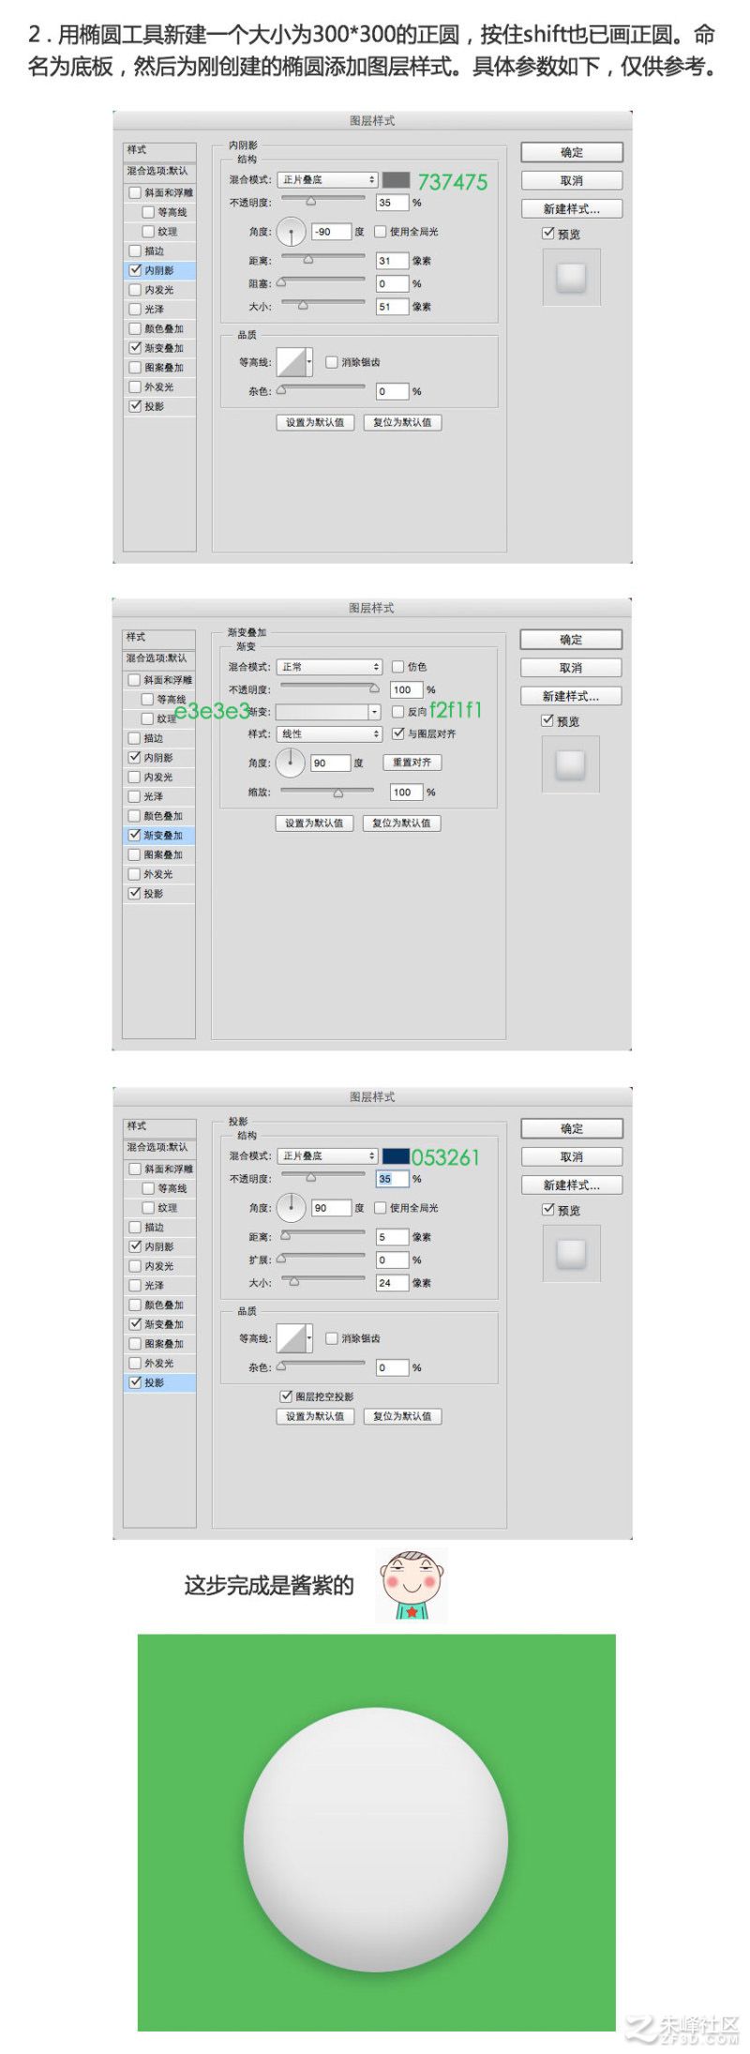This screenshot has width=750, height=2054.
Task: Select 投影 row in Gradient Overlay dialog list
Action: (x=158, y=893)
